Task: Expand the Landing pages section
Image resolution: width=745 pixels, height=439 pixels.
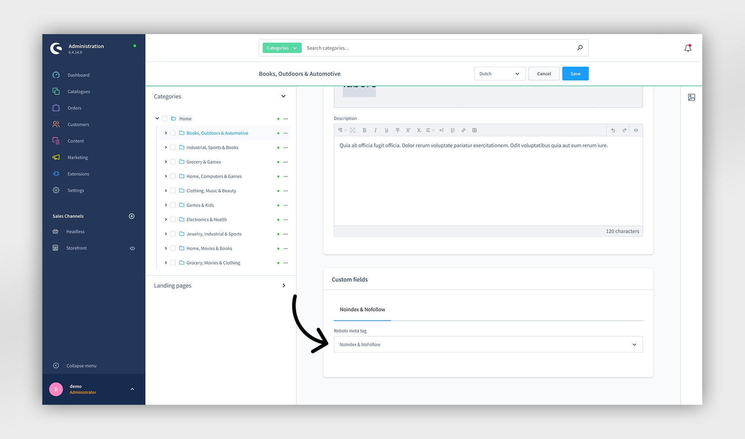Action: [284, 286]
